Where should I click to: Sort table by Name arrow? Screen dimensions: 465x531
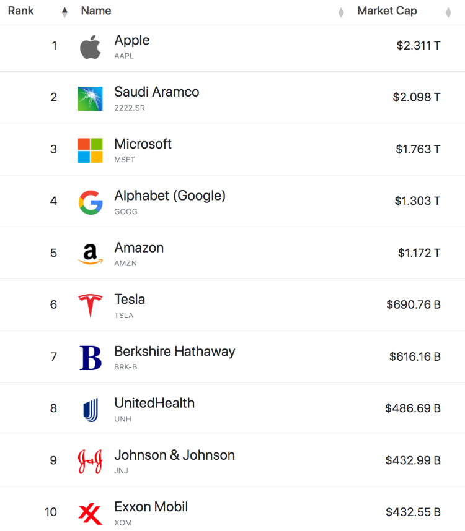tap(340, 12)
